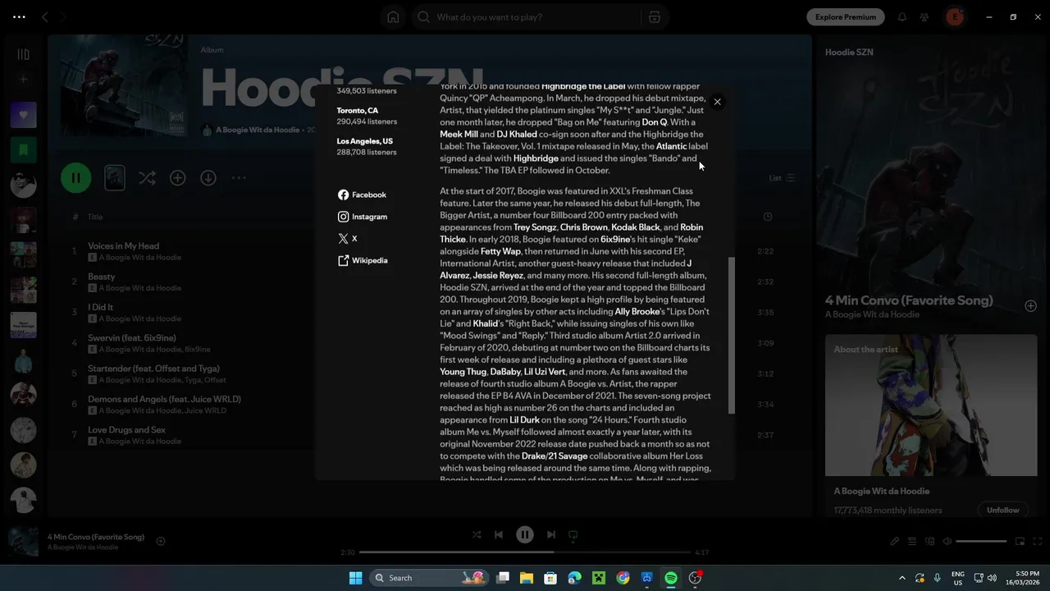
Task: Open the green bookmark Your Episodes item
Action: 23,149
